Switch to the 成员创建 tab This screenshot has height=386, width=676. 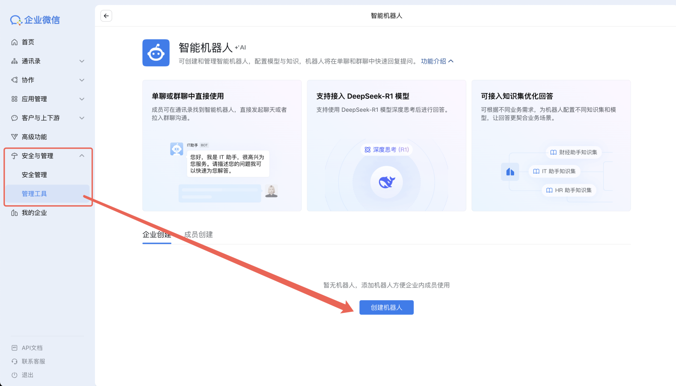click(x=198, y=234)
